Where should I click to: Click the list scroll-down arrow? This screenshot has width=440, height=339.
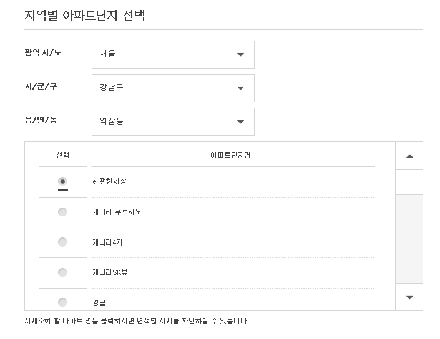click(x=409, y=297)
